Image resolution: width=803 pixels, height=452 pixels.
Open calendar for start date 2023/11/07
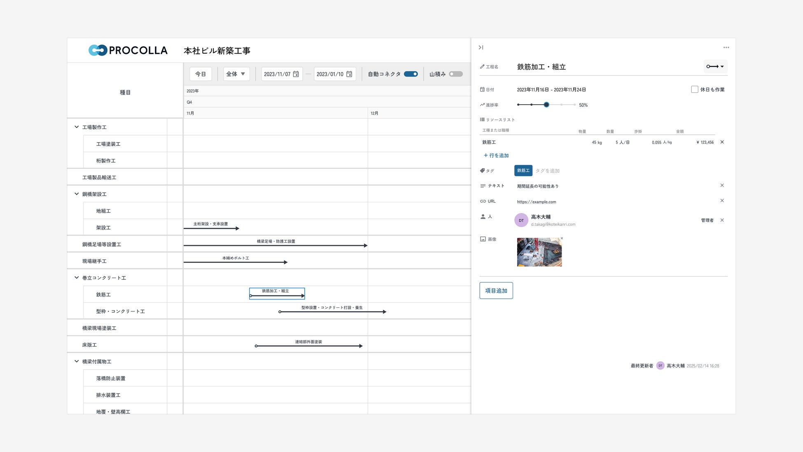click(x=296, y=74)
